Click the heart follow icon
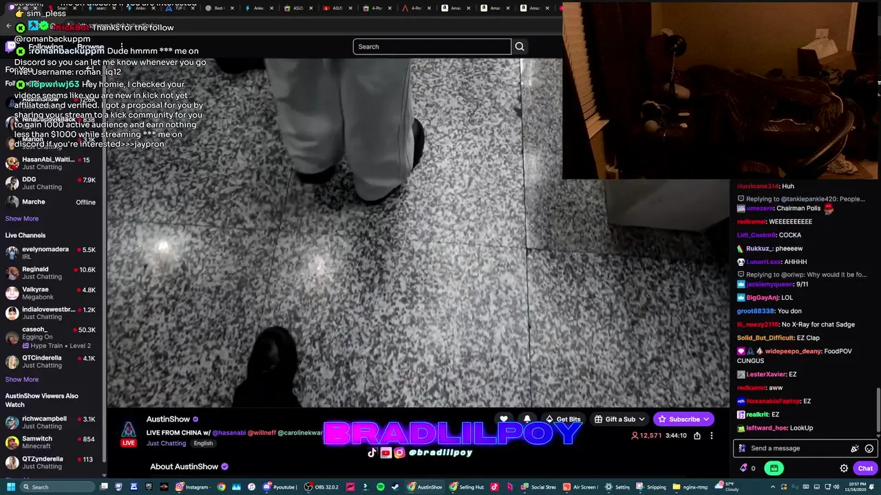The width and height of the screenshot is (881, 495). (504, 419)
